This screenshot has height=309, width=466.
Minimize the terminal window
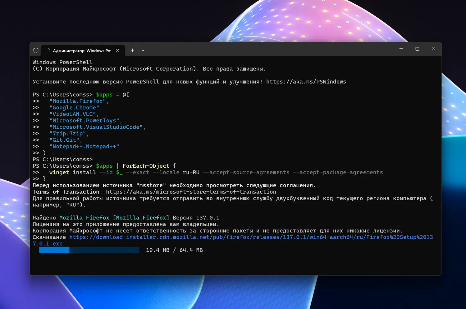[x=401, y=49]
